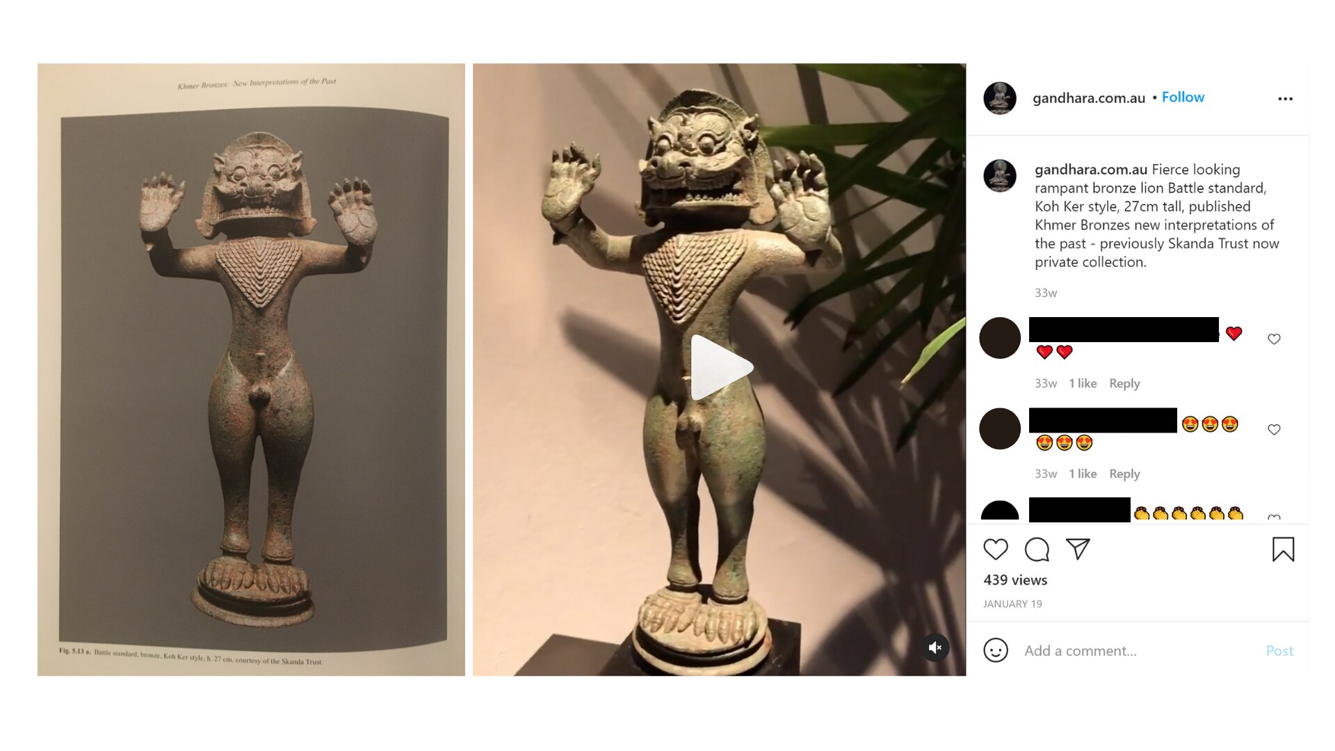1335x751 pixels.
Task: Unmute the video sound icon
Action: point(935,647)
